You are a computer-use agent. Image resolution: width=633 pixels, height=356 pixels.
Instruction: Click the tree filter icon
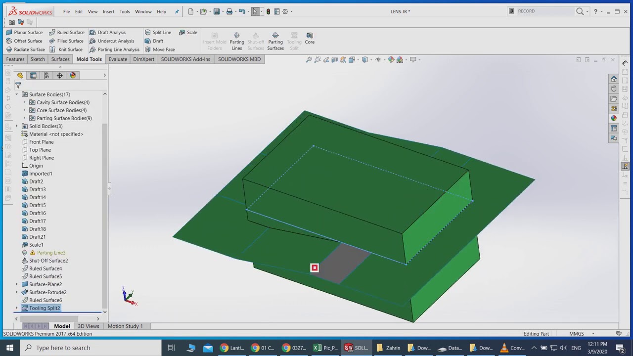18,86
